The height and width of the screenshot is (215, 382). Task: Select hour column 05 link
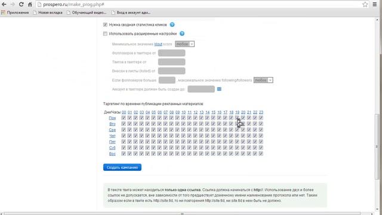(x=153, y=112)
